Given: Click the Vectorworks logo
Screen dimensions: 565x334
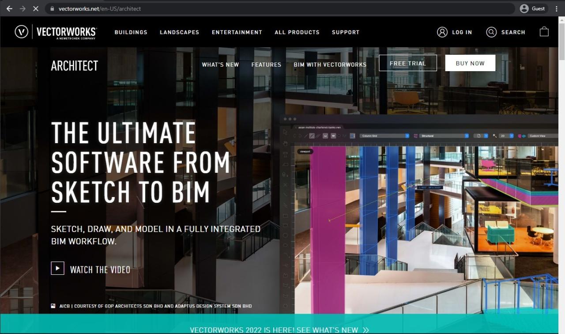Looking at the screenshot, I should pos(56,32).
